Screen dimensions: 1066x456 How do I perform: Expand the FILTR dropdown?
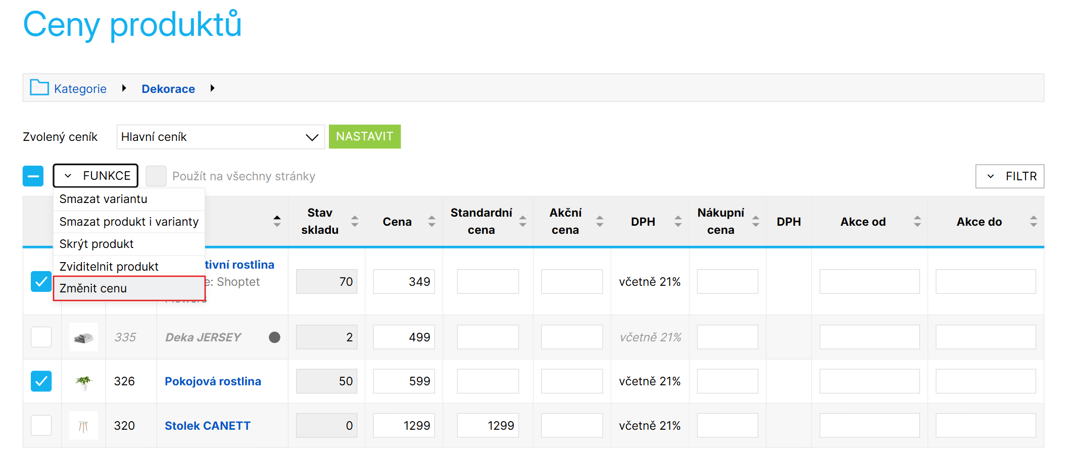tap(1009, 176)
